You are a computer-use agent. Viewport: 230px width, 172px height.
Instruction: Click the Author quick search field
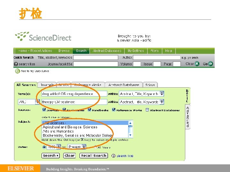pyautogui.click(x=157, y=57)
